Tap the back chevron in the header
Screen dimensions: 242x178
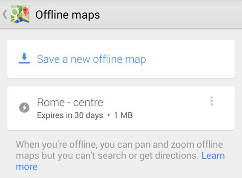coord(5,14)
